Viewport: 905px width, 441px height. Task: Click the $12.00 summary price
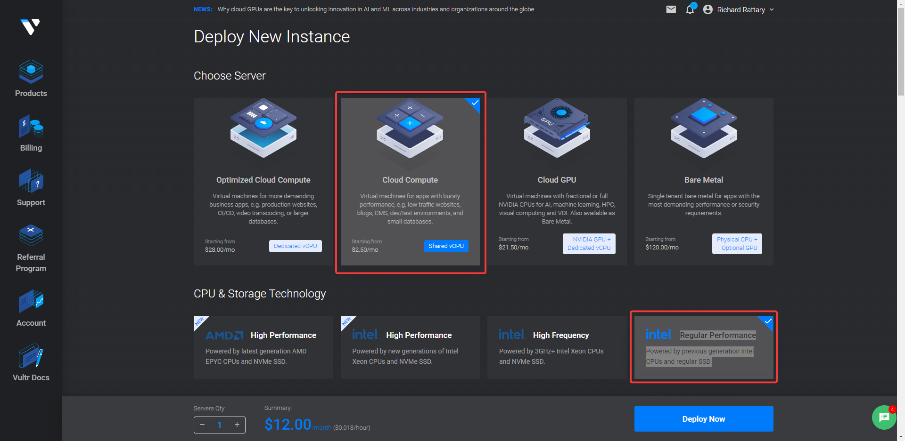click(x=288, y=425)
